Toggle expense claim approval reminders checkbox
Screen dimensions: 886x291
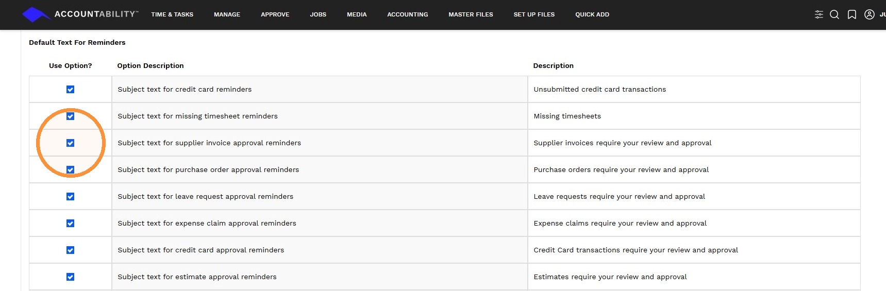pyautogui.click(x=71, y=224)
